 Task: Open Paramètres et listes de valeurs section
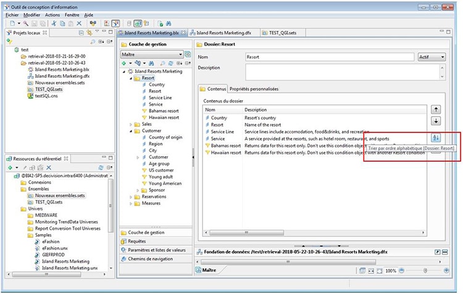click(x=156, y=250)
